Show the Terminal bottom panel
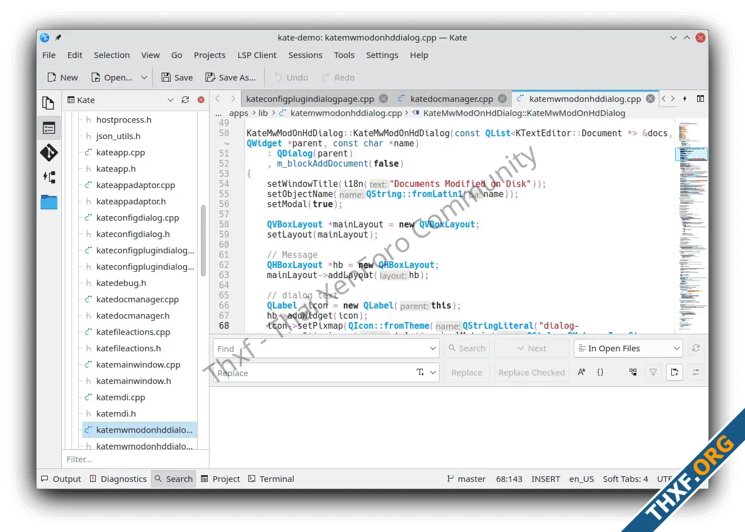Image resolution: width=745 pixels, height=532 pixels. [271, 479]
